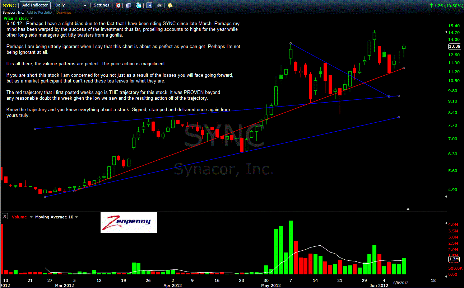The width and height of the screenshot is (464, 288).
Task: Click the small up triangle above volume scale
Action: (x=408, y=209)
